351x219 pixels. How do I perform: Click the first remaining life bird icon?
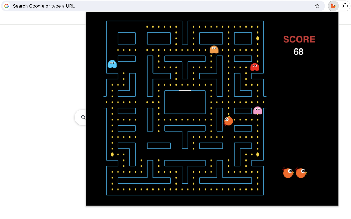[288, 172]
